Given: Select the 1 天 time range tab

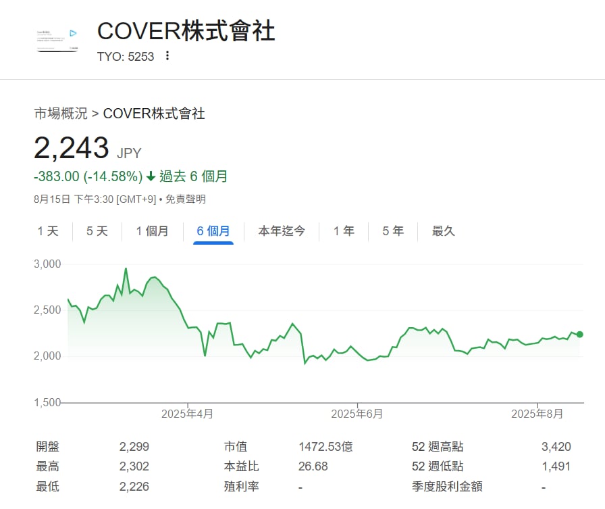Looking at the screenshot, I should 48,231.
